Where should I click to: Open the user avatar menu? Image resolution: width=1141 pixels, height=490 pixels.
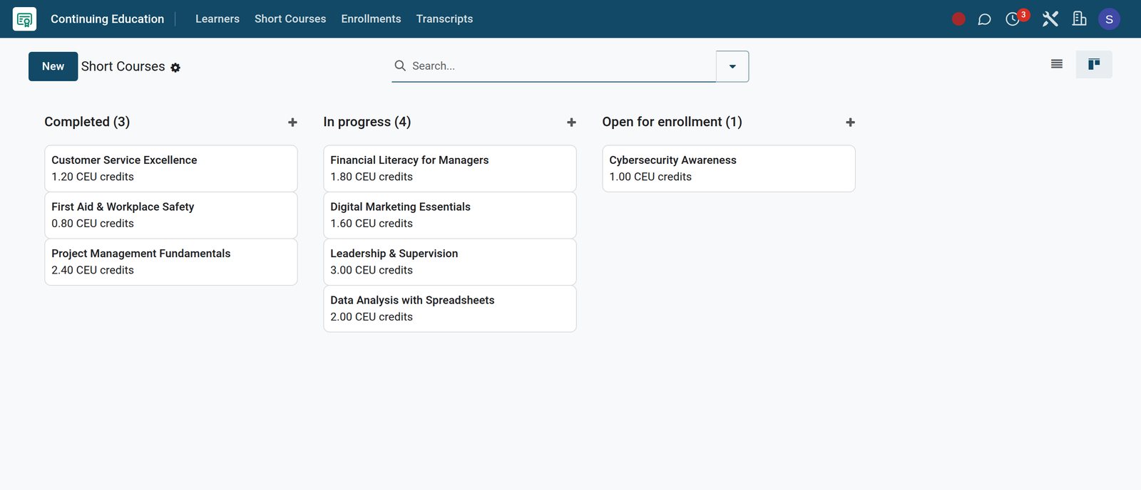pos(1109,19)
